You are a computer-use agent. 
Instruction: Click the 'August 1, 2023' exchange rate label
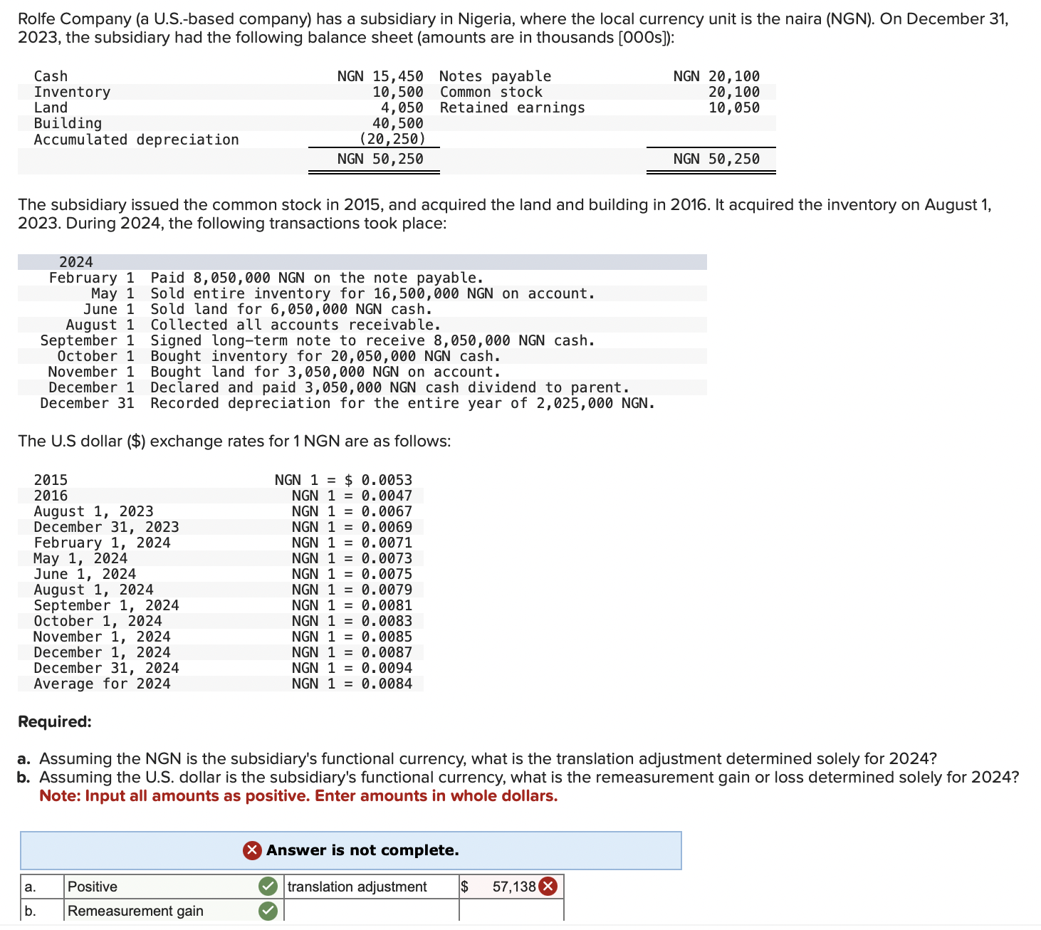[x=93, y=511]
